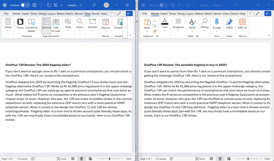Open File tab in left window

click(6, 14)
